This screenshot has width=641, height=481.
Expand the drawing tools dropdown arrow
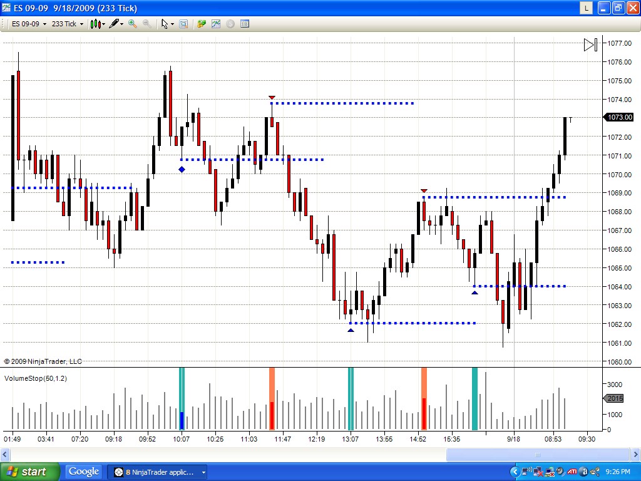pos(122,24)
